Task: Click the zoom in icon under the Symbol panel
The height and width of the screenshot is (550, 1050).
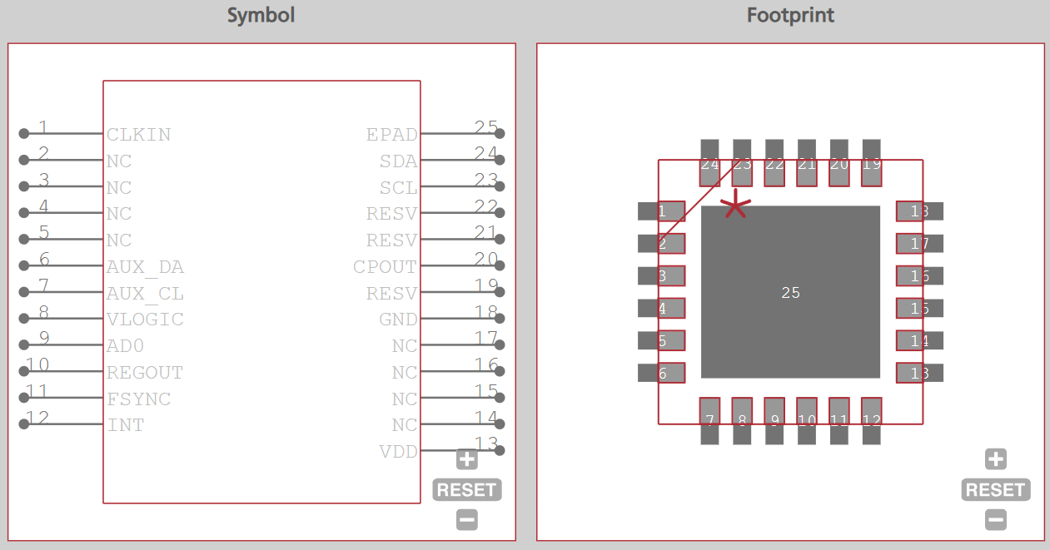Action: (466, 458)
